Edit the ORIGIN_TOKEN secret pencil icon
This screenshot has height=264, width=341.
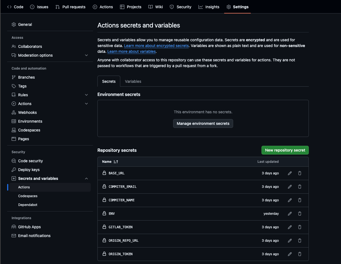pyautogui.click(x=290, y=254)
